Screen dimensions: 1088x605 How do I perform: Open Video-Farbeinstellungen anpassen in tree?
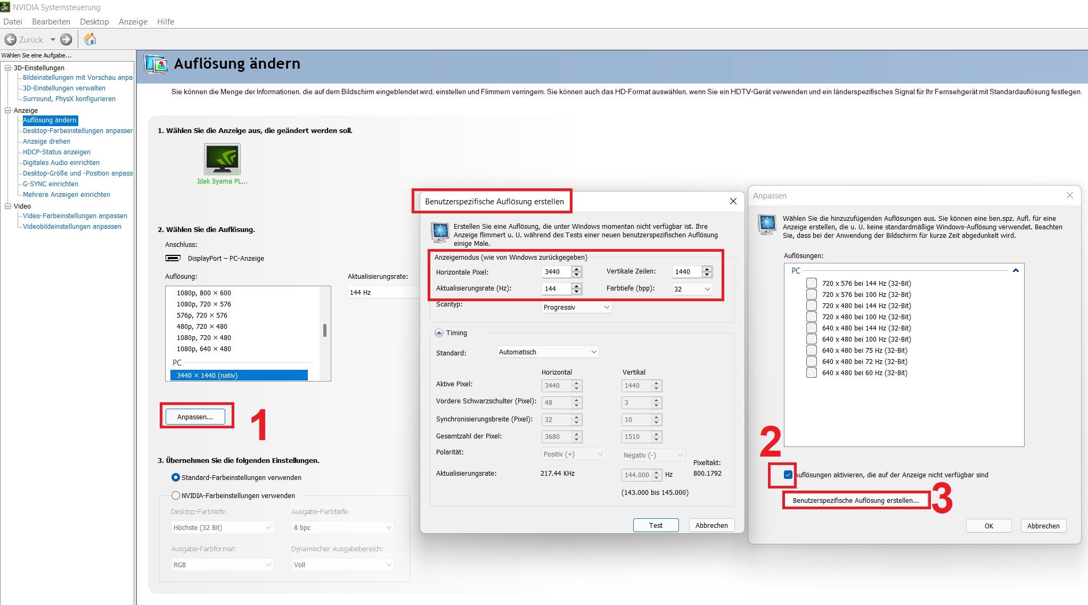click(75, 216)
